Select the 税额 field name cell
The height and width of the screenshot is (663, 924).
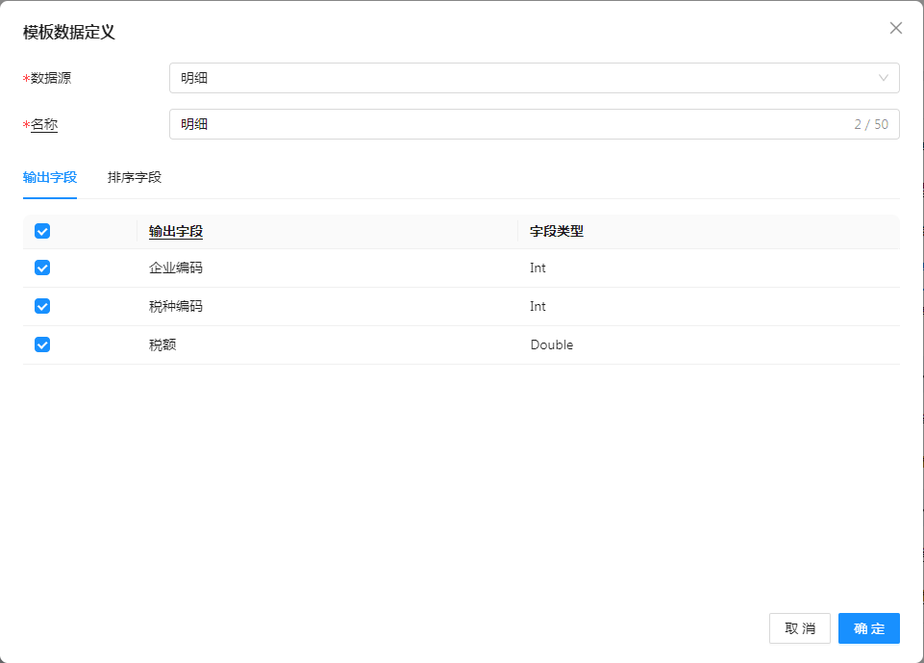pyautogui.click(x=162, y=344)
